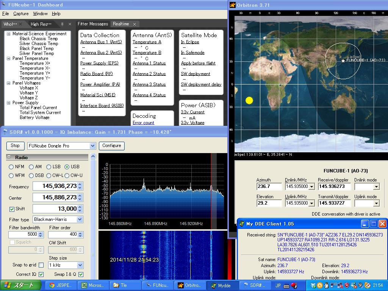
Task: Select CW-L radio mode
Action: pyautogui.click(x=49, y=176)
